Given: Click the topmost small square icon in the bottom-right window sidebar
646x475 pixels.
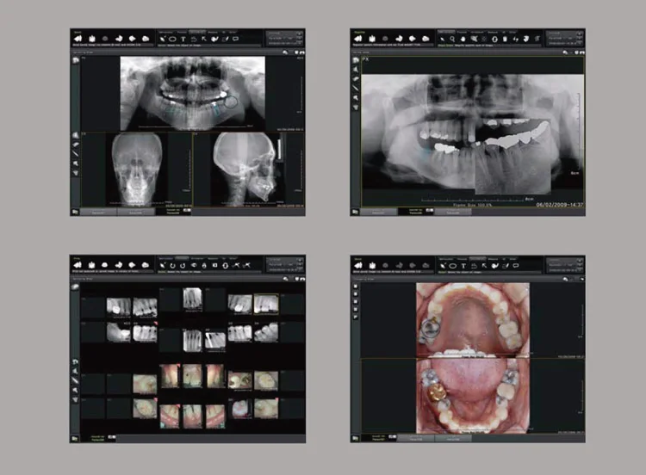Looking at the screenshot, I should point(355,286).
